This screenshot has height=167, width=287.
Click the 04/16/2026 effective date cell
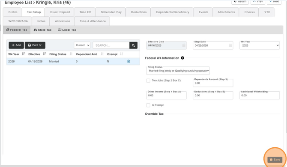[x=35, y=62]
